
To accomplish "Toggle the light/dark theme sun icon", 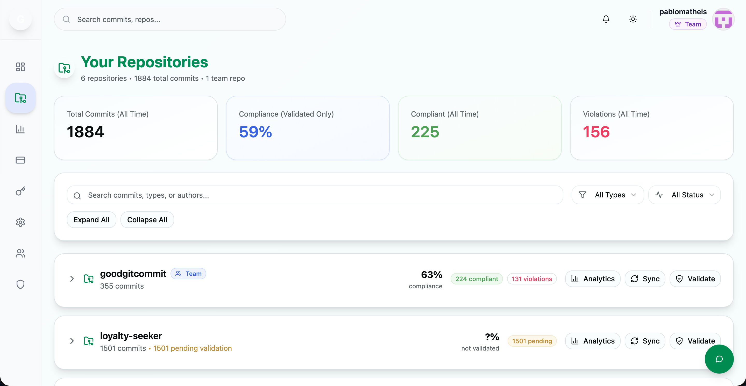I will (x=633, y=19).
